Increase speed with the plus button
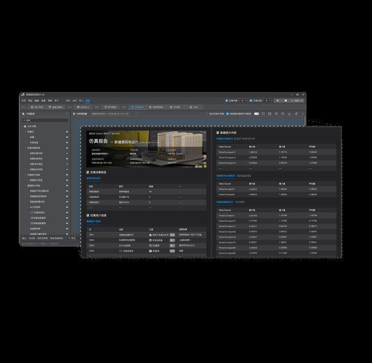The height and width of the screenshot is (363, 372). 302,101
